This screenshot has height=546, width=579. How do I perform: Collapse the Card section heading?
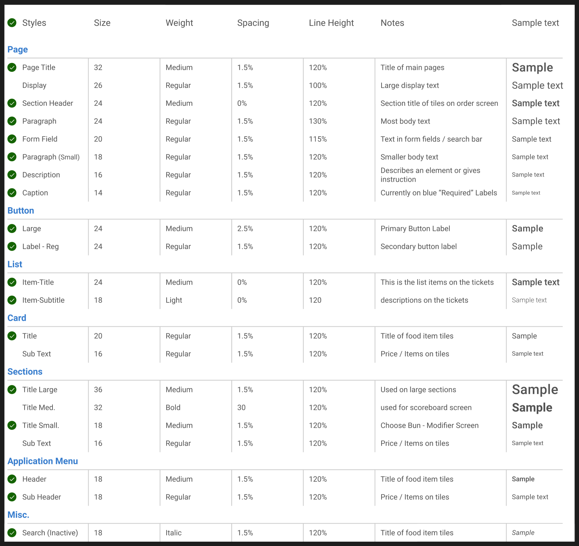tap(17, 318)
